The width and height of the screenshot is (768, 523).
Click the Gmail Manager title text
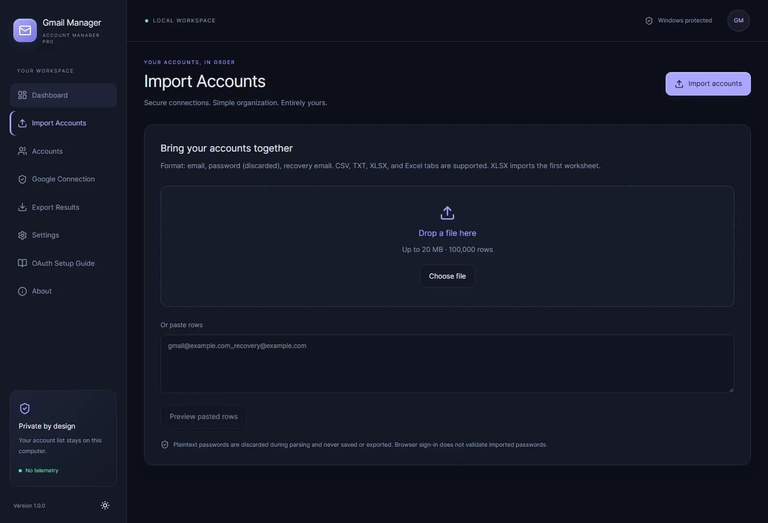tap(72, 22)
